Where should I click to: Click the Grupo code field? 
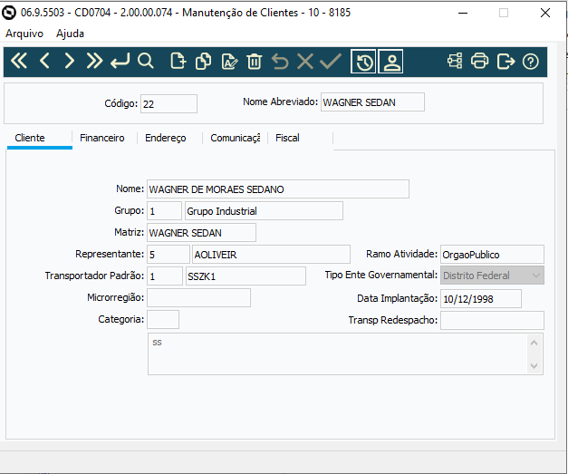tap(164, 211)
